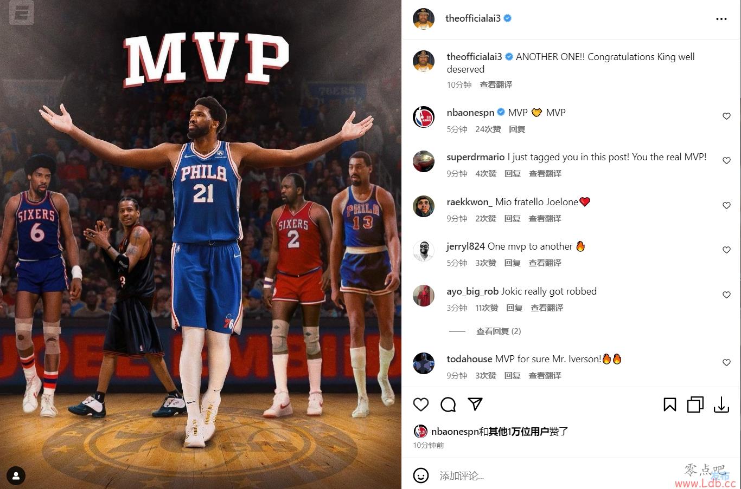Show 11次赞 likes on ayo_big_rob comment
The width and height of the screenshot is (741, 489).
point(487,308)
